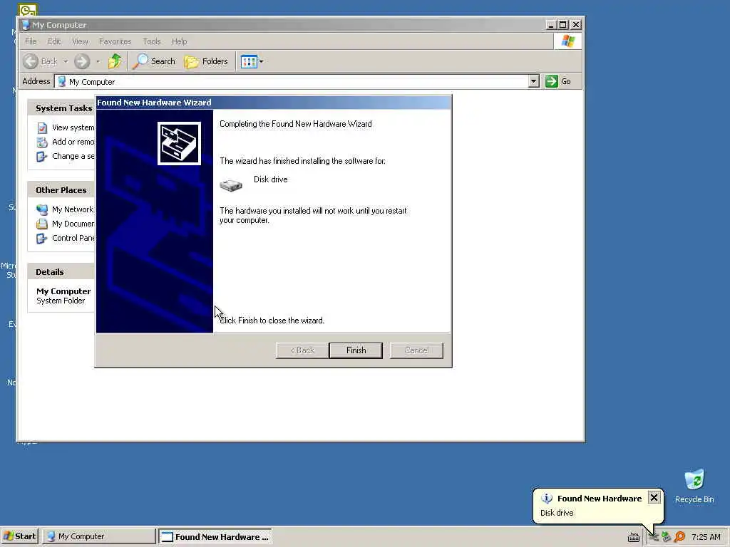Click the My Documents folder icon

tap(42, 224)
